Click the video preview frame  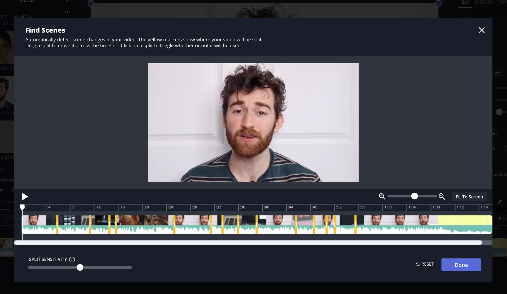(253, 122)
